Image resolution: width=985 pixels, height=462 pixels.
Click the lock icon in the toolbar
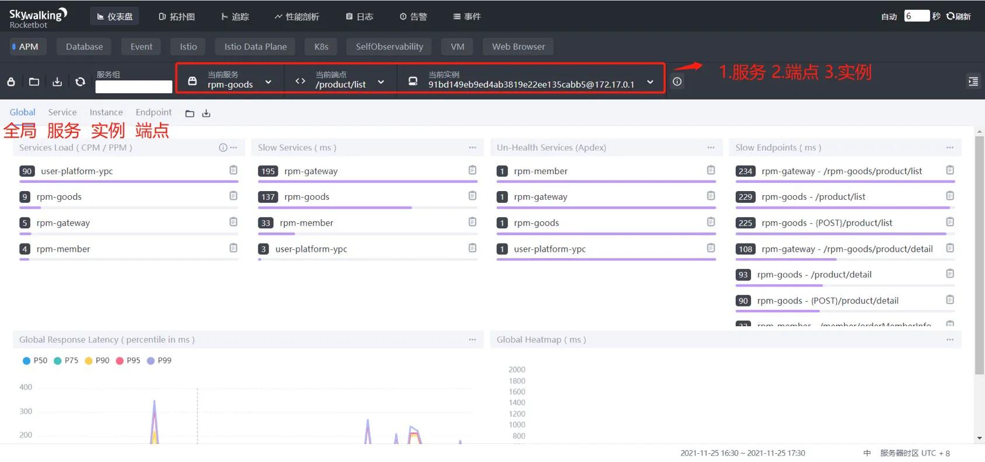tap(11, 82)
